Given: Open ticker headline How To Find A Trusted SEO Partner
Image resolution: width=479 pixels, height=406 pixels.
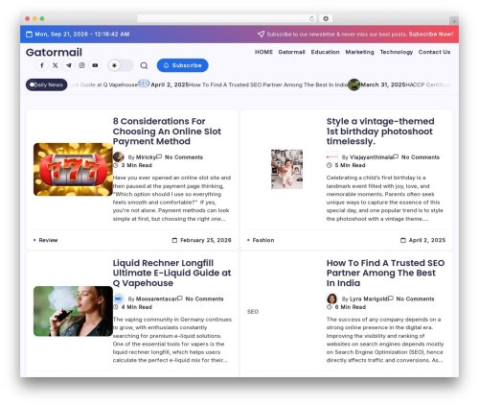Looking at the screenshot, I should [x=268, y=84].
